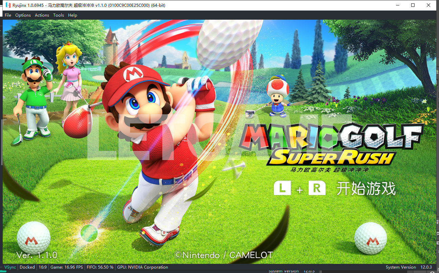
Task: Open the Help menu
Action: [x=72, y=15]
